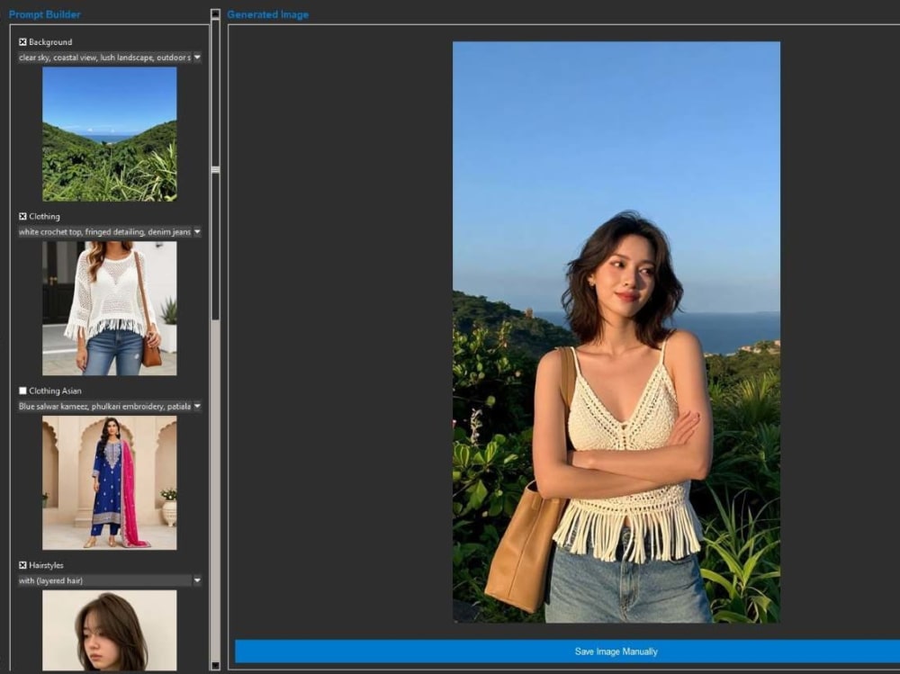This screenshot has width=900, height=674.
Task: Click the Save Image Manually button
Action: [567, 652]
